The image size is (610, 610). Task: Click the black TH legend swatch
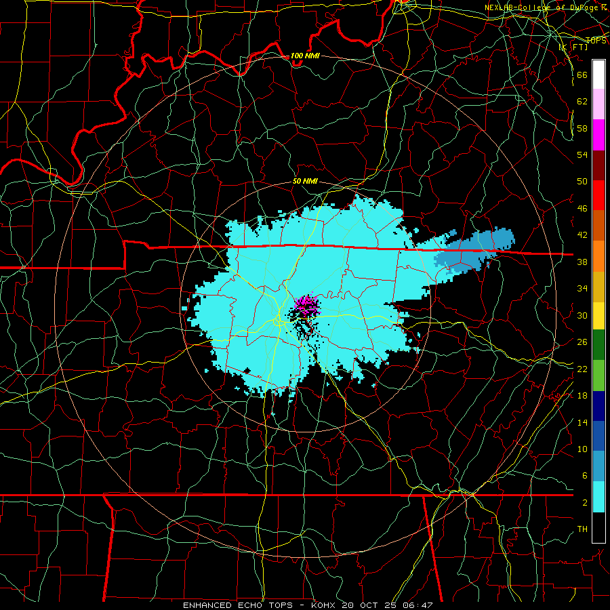tap(598, 527)
